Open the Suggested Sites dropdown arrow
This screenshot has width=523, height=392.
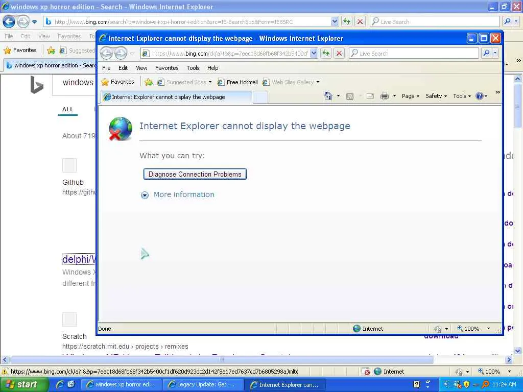click(x=210, y=82)
